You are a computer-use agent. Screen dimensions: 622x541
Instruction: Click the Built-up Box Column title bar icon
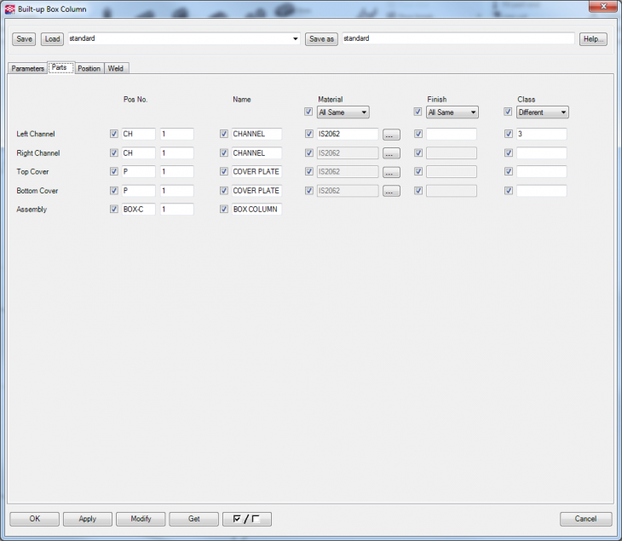[x=9, y=9]
